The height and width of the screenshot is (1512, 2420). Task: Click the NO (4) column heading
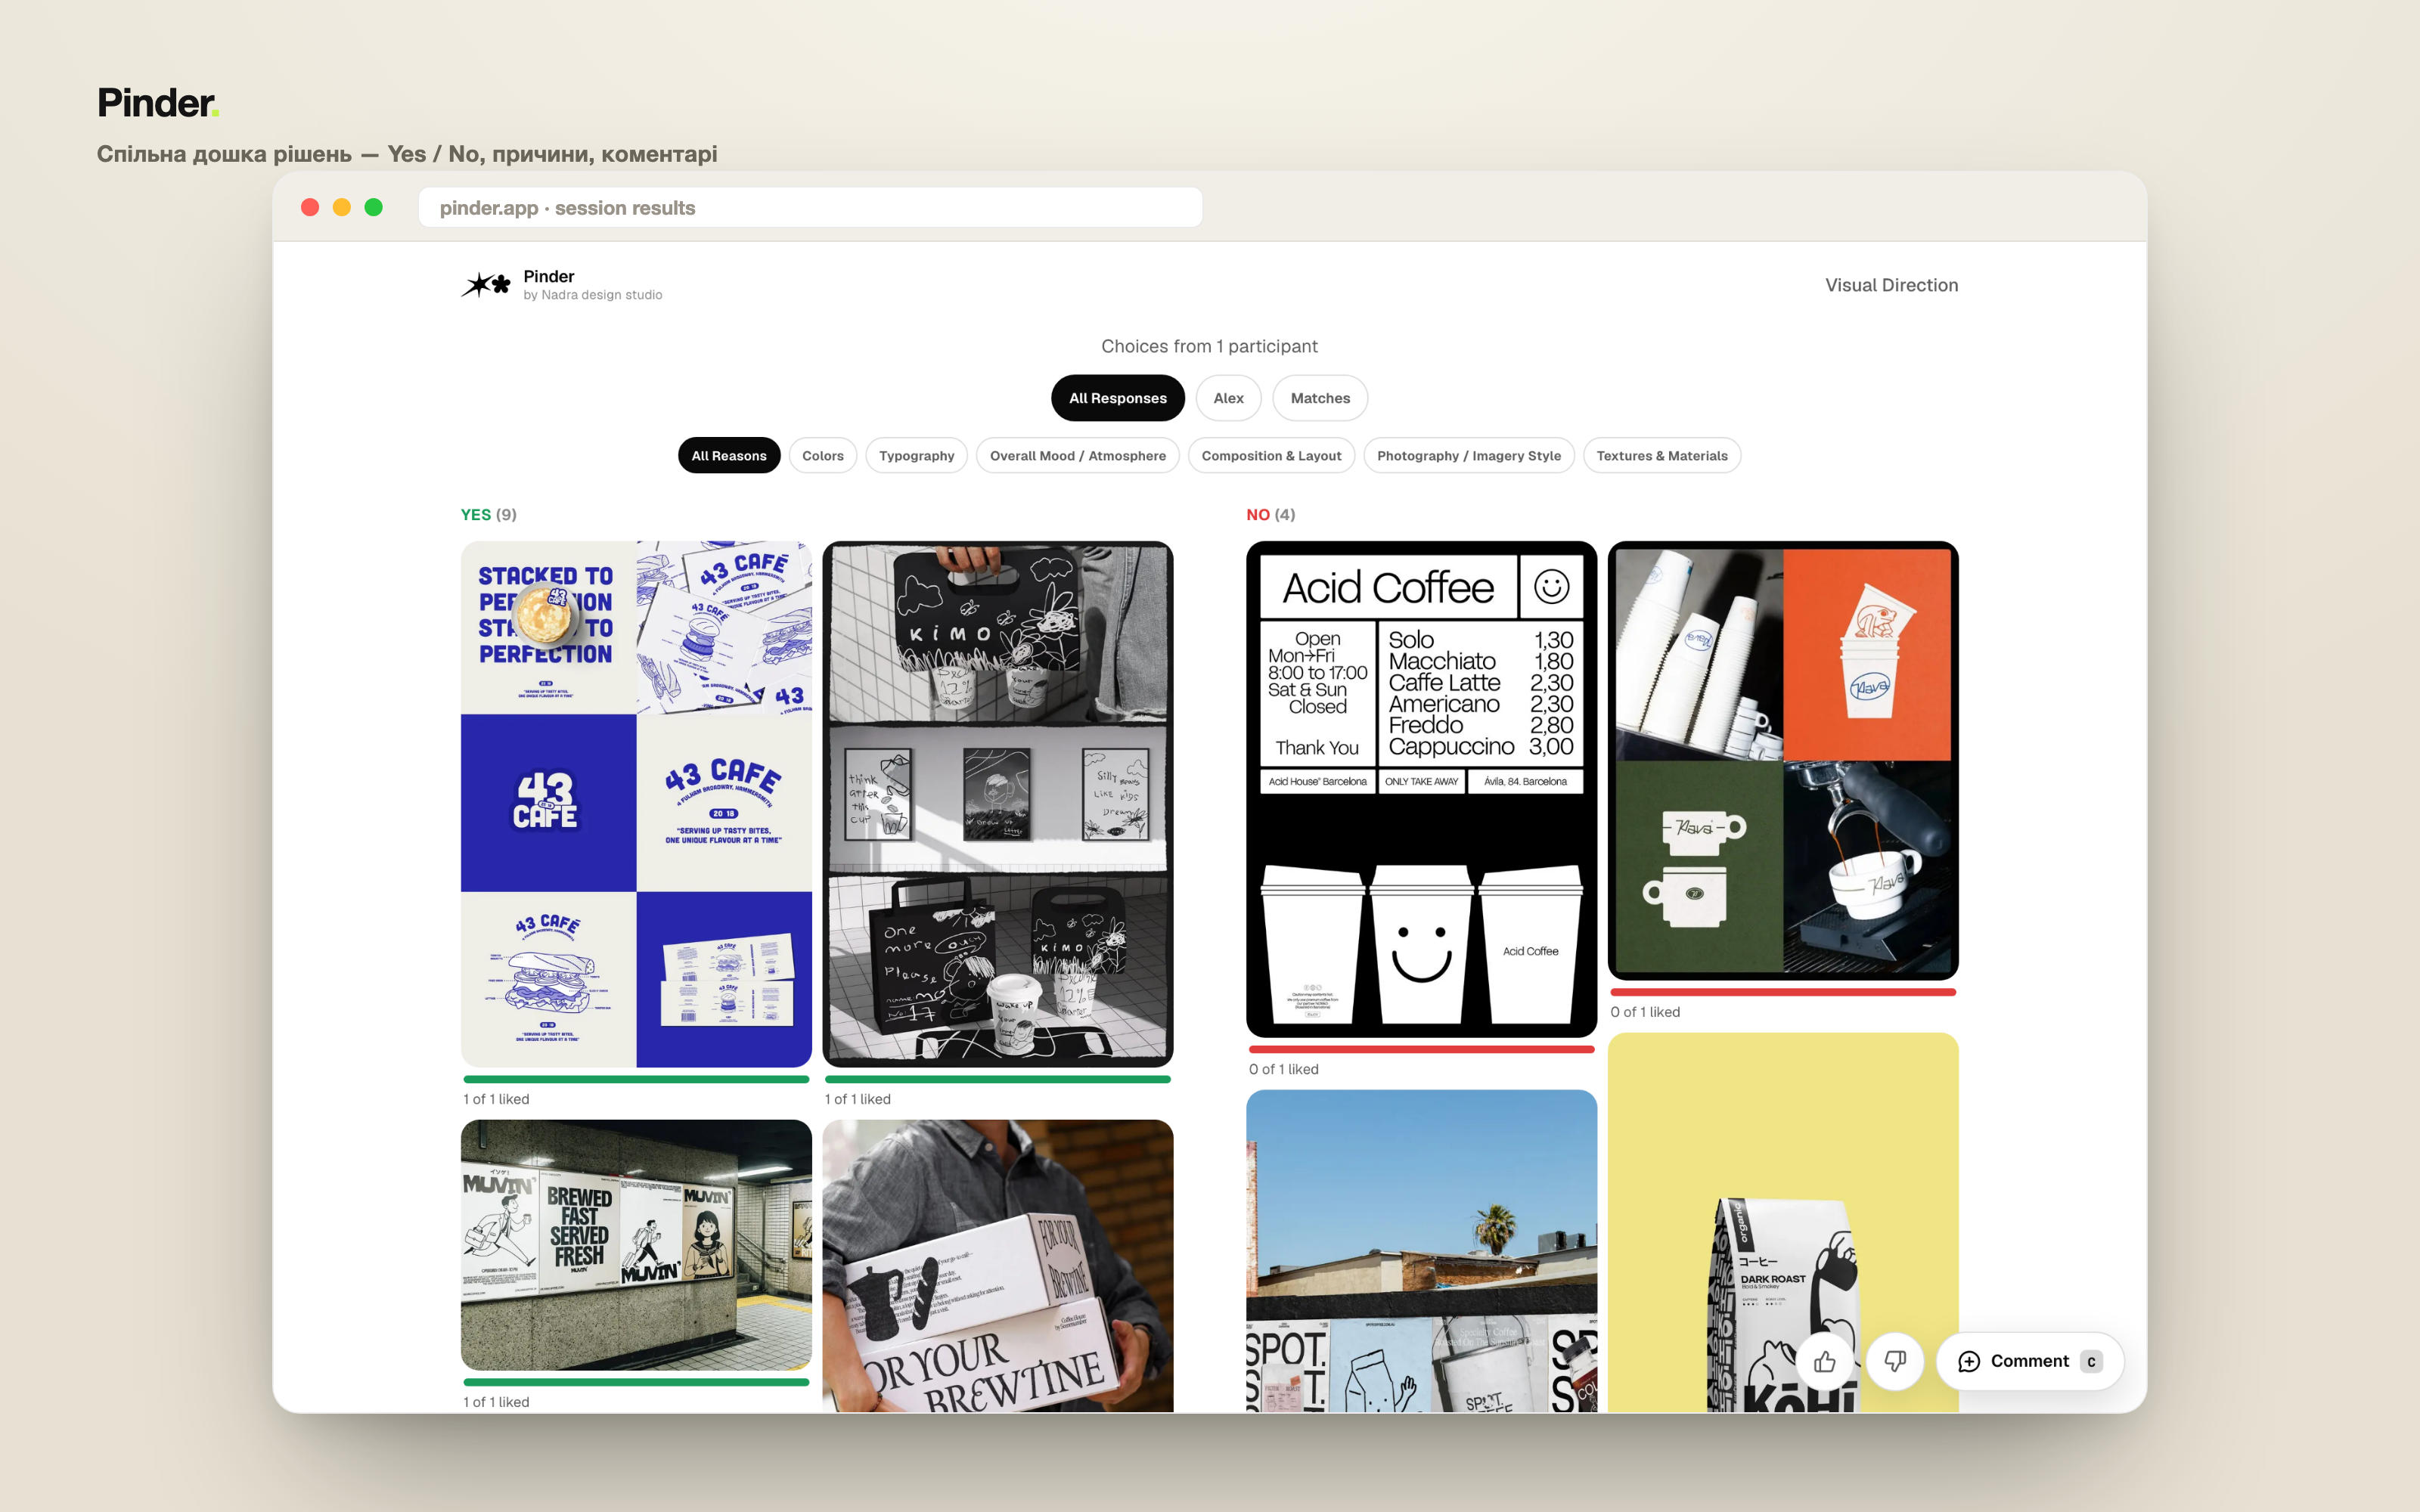(x=1270, y=514)
